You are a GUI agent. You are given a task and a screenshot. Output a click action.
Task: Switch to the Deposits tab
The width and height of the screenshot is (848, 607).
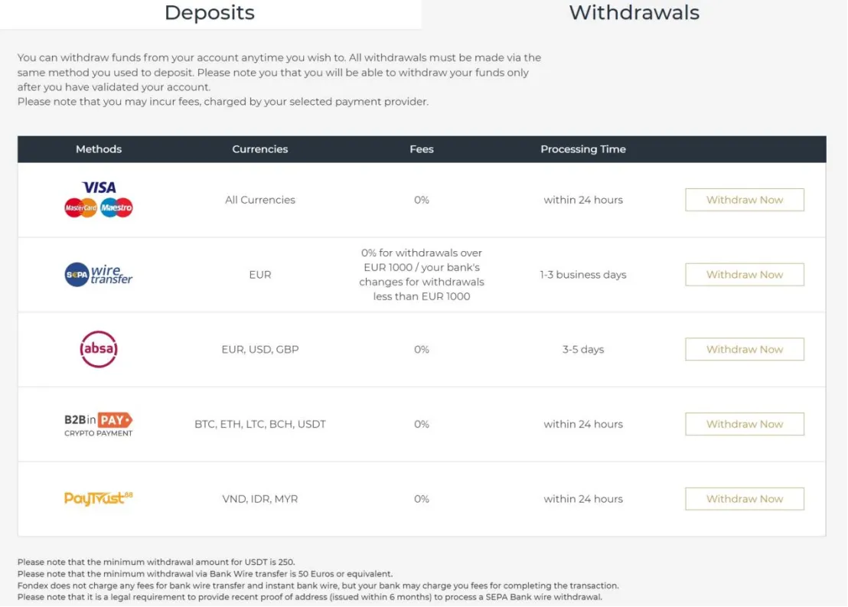tap(210, 13)
